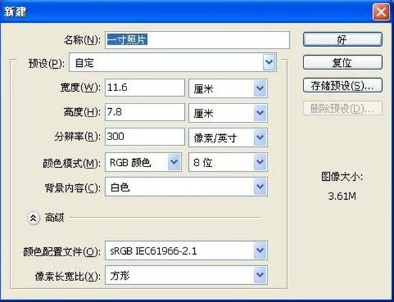Image resolution: width=394 pixels, height=302 pixels.
Task: Click the 宽度 width input field
Action: tap(145, 88)
